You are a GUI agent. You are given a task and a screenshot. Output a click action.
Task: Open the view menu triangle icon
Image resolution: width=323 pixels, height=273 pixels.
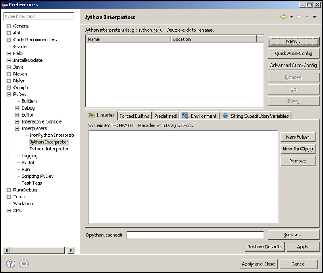point(314,17)
